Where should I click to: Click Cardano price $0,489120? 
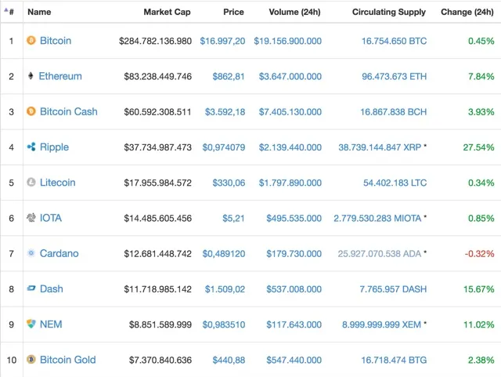pos(224,254)
